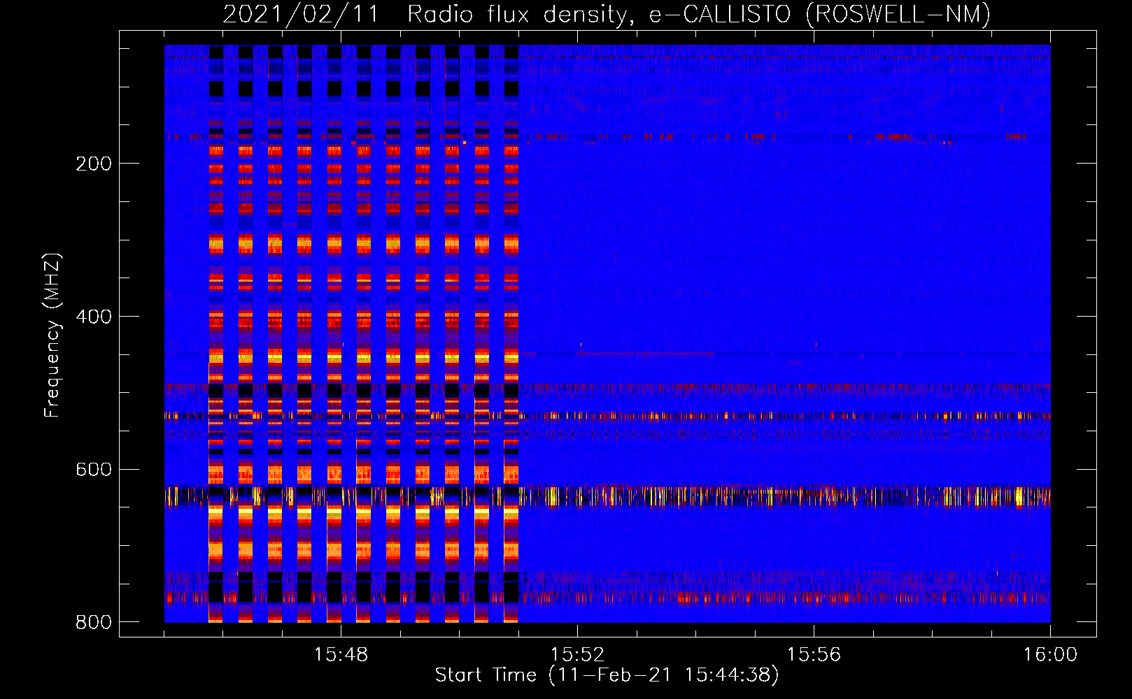Click the '600' frequency tick label

point(94,469)
